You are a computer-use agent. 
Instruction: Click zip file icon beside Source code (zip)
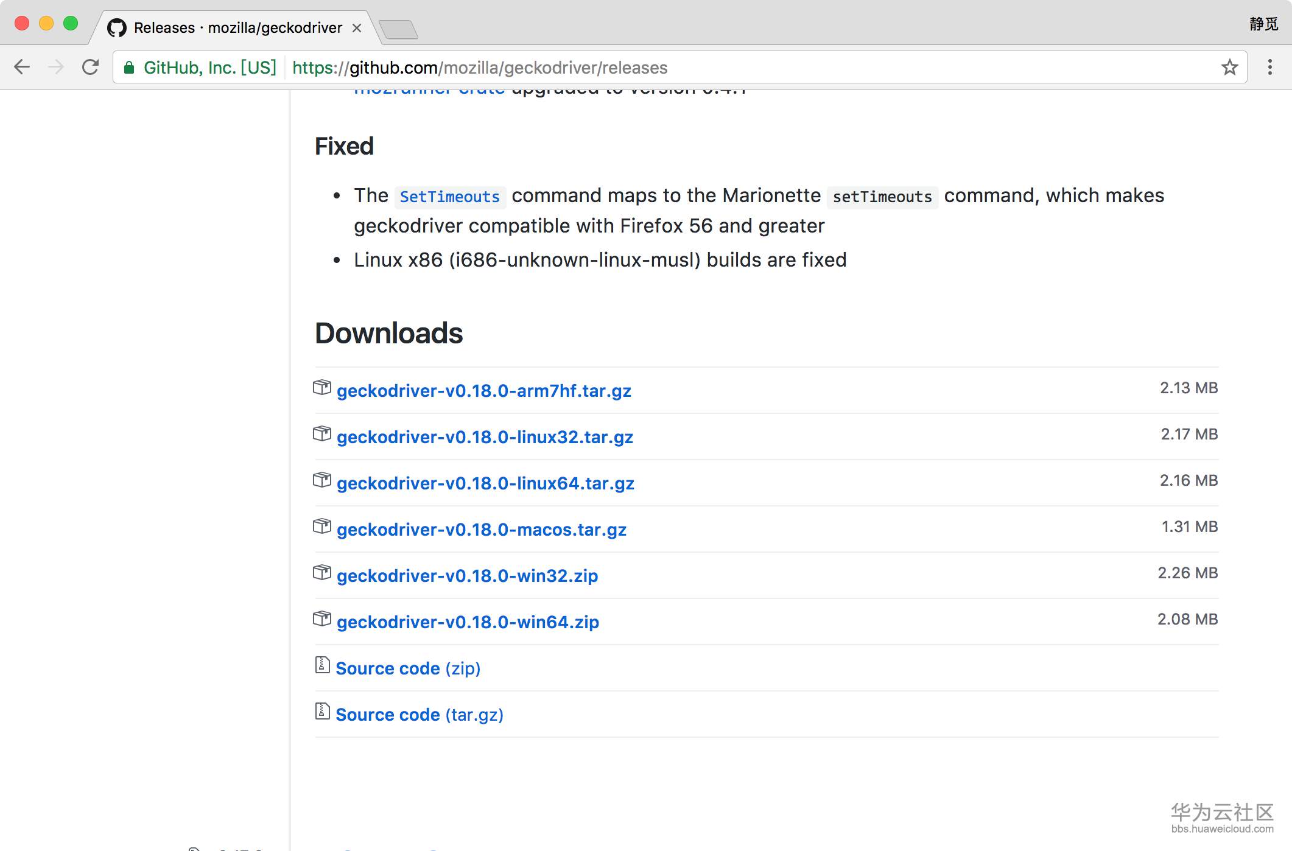click(x=322, y=665)
